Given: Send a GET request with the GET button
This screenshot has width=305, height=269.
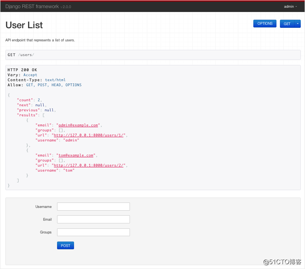Looking at the screenshot, I should tap(287, 24).
